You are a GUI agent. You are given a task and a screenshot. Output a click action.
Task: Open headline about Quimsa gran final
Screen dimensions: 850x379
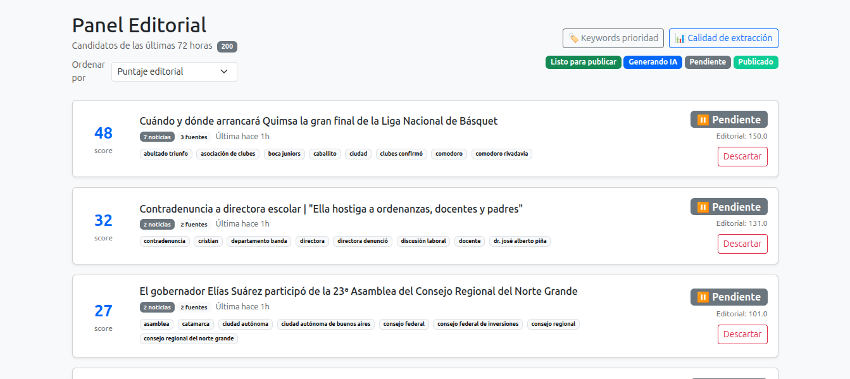[x=318, y=121]
